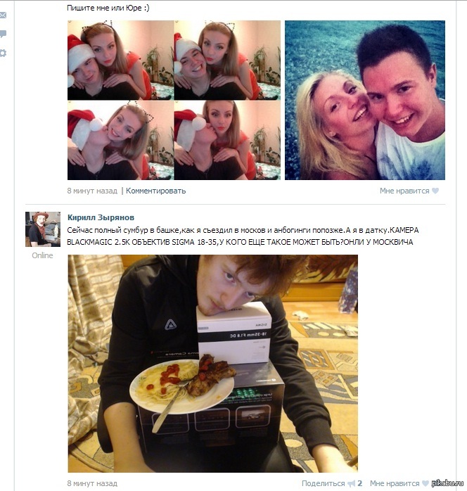
Task: Open the photo with pasta plate on boxes
Action: (x=213, y=364)
